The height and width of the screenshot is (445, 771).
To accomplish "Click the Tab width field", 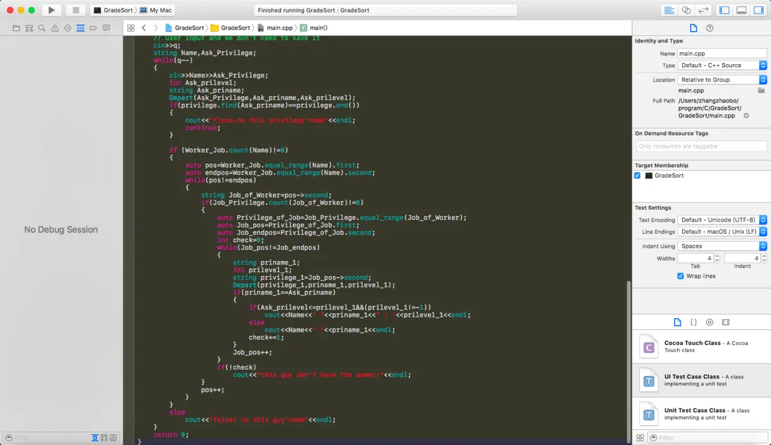I will pyautogui.click(x=695, y=258).
